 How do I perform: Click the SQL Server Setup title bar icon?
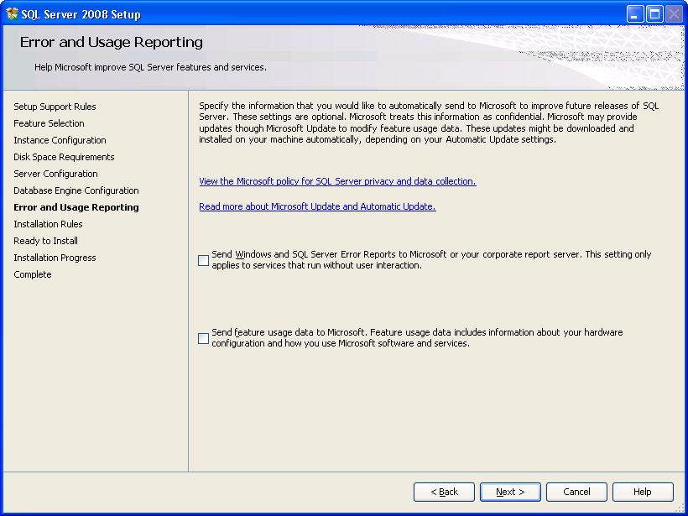pos(12,14)
